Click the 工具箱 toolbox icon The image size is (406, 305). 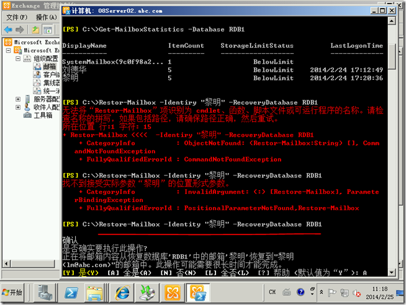(x=27, y=115)
